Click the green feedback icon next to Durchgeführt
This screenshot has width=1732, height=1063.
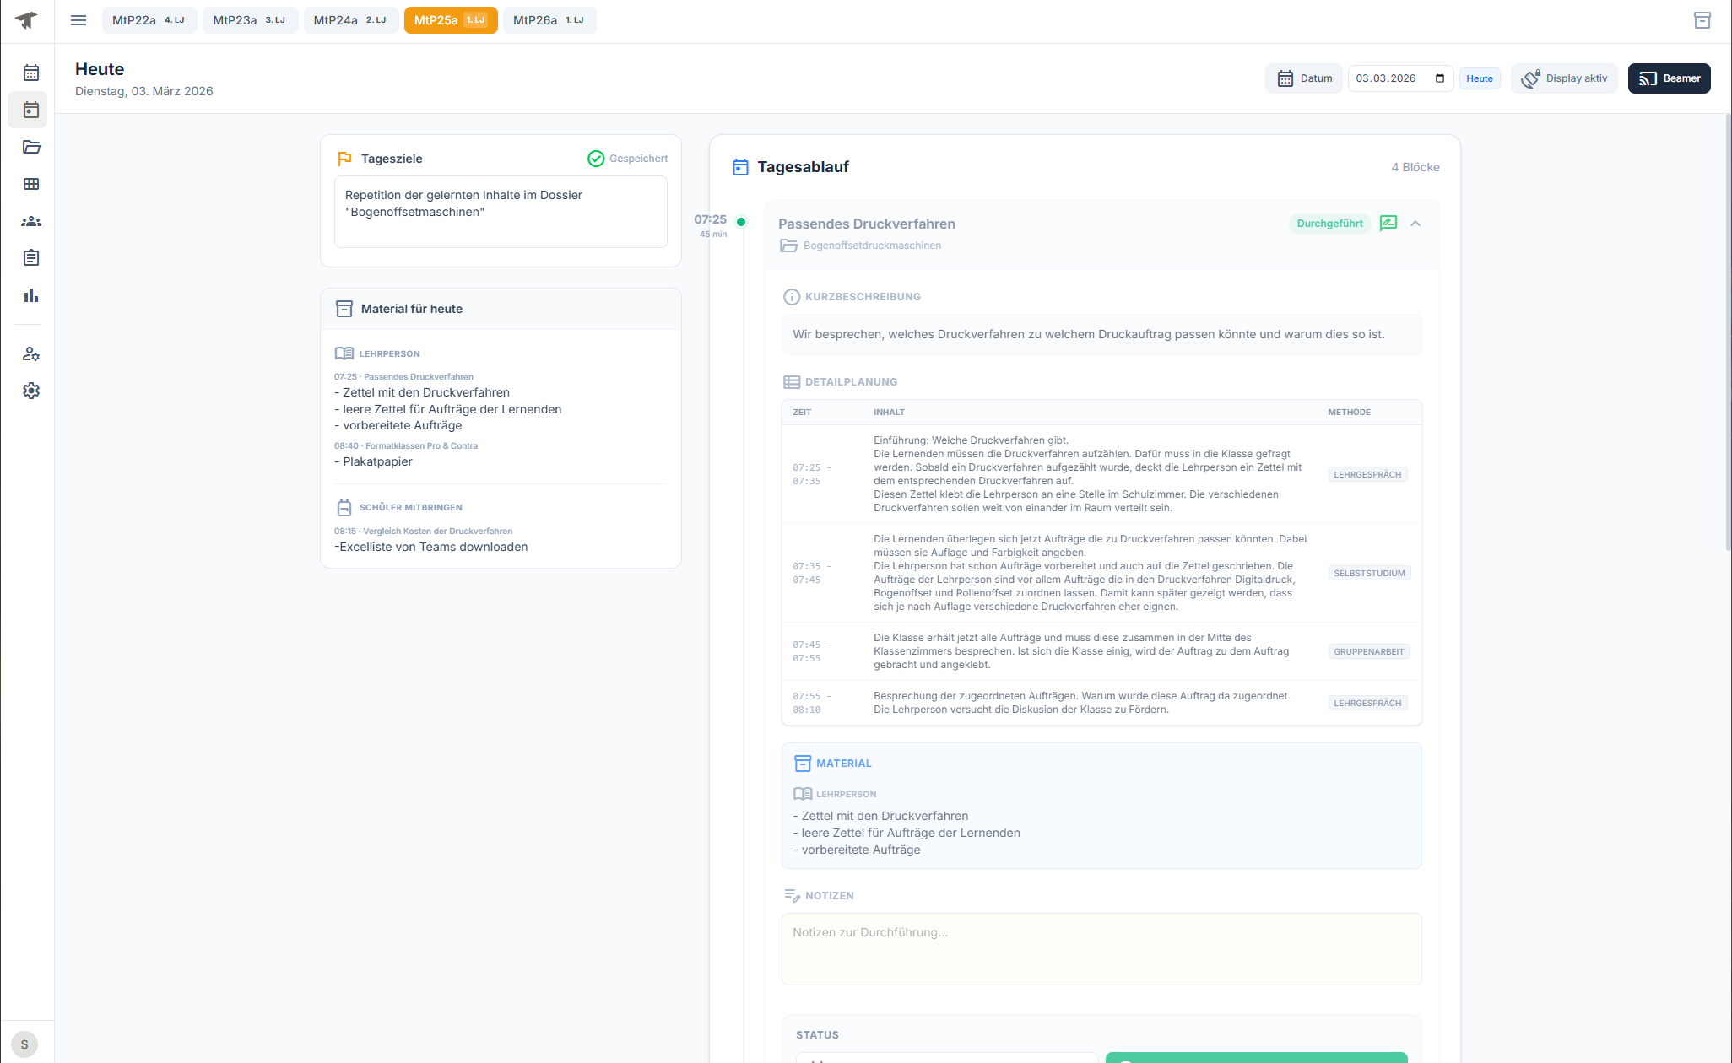click(x=1388, y=224)
